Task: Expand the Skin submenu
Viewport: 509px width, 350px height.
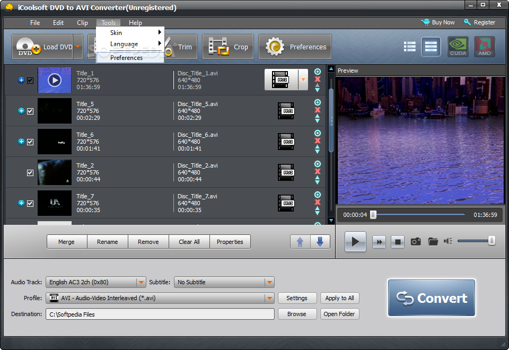Action: (x=130, y=32)
